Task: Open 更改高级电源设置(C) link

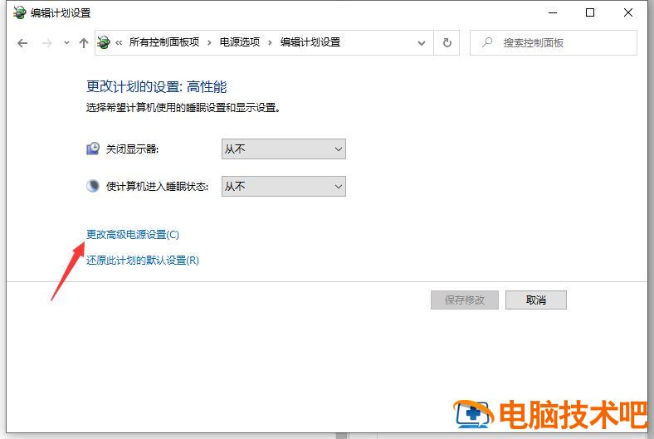Action: point(133,235)
